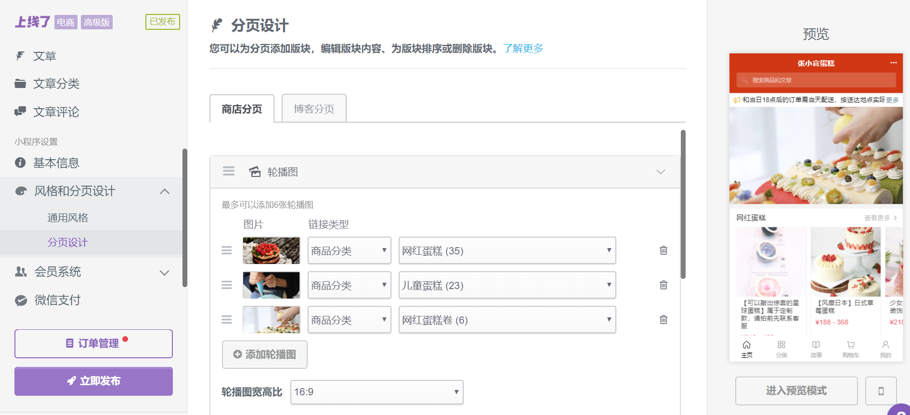Image resolution: width=910 pixels, height=415 pixels.
Task: Collapse the 轮播图 block chevron
Action: tap(661, 172)
